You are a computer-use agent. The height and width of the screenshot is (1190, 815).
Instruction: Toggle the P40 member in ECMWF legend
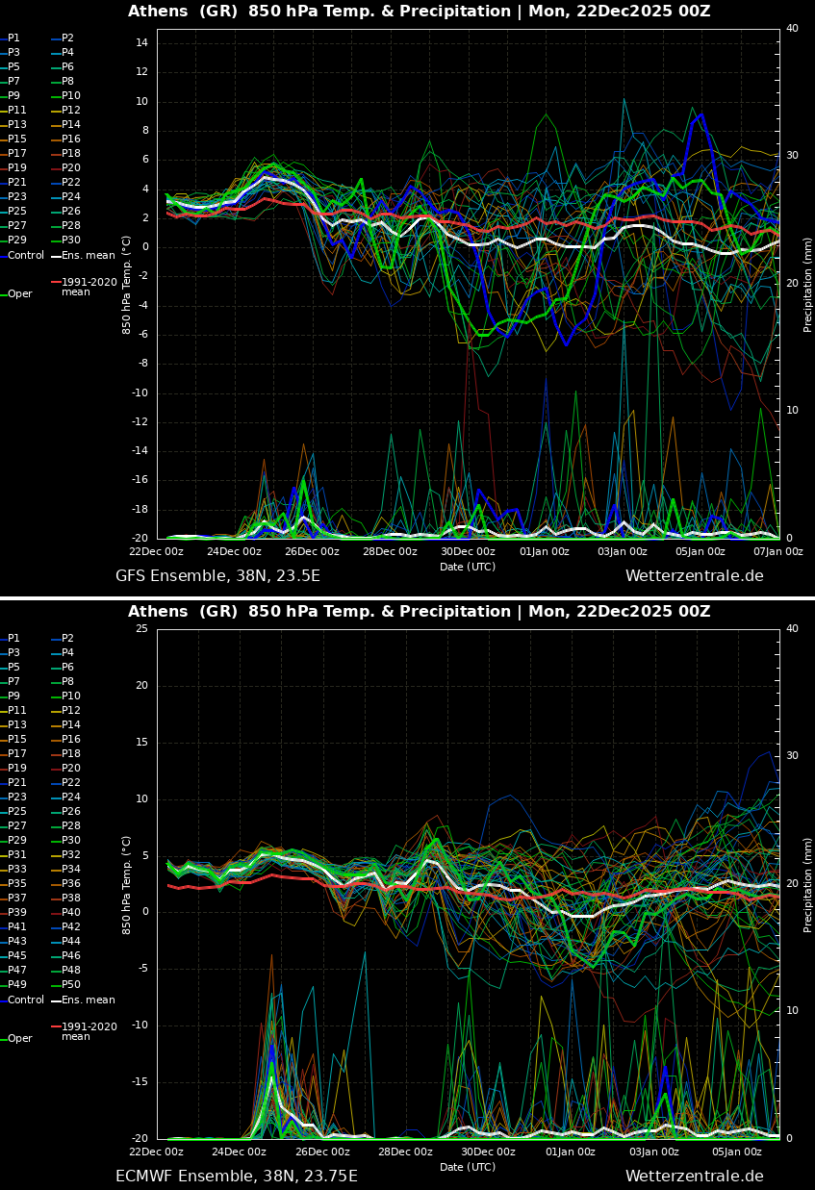pyautogui.click(x=71, y=913)
